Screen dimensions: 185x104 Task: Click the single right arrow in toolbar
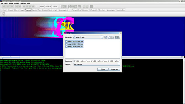(30, 7)
